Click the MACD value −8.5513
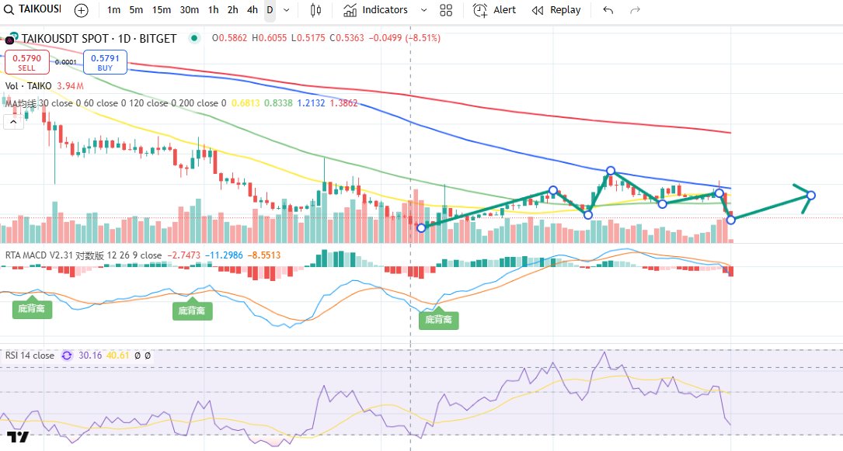This screenshot has height=451, width=843. tap(264, 255)
